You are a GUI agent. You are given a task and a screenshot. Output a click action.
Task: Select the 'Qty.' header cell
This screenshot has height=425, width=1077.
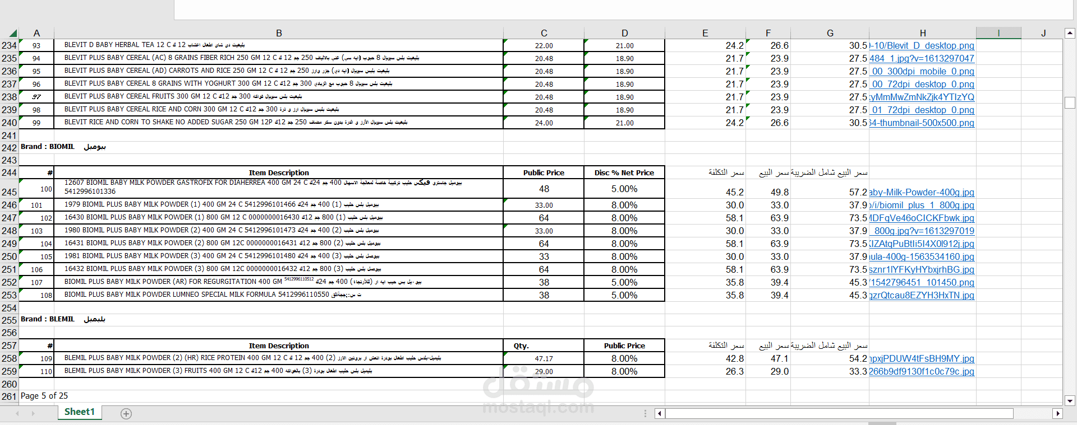pos(544,345)
